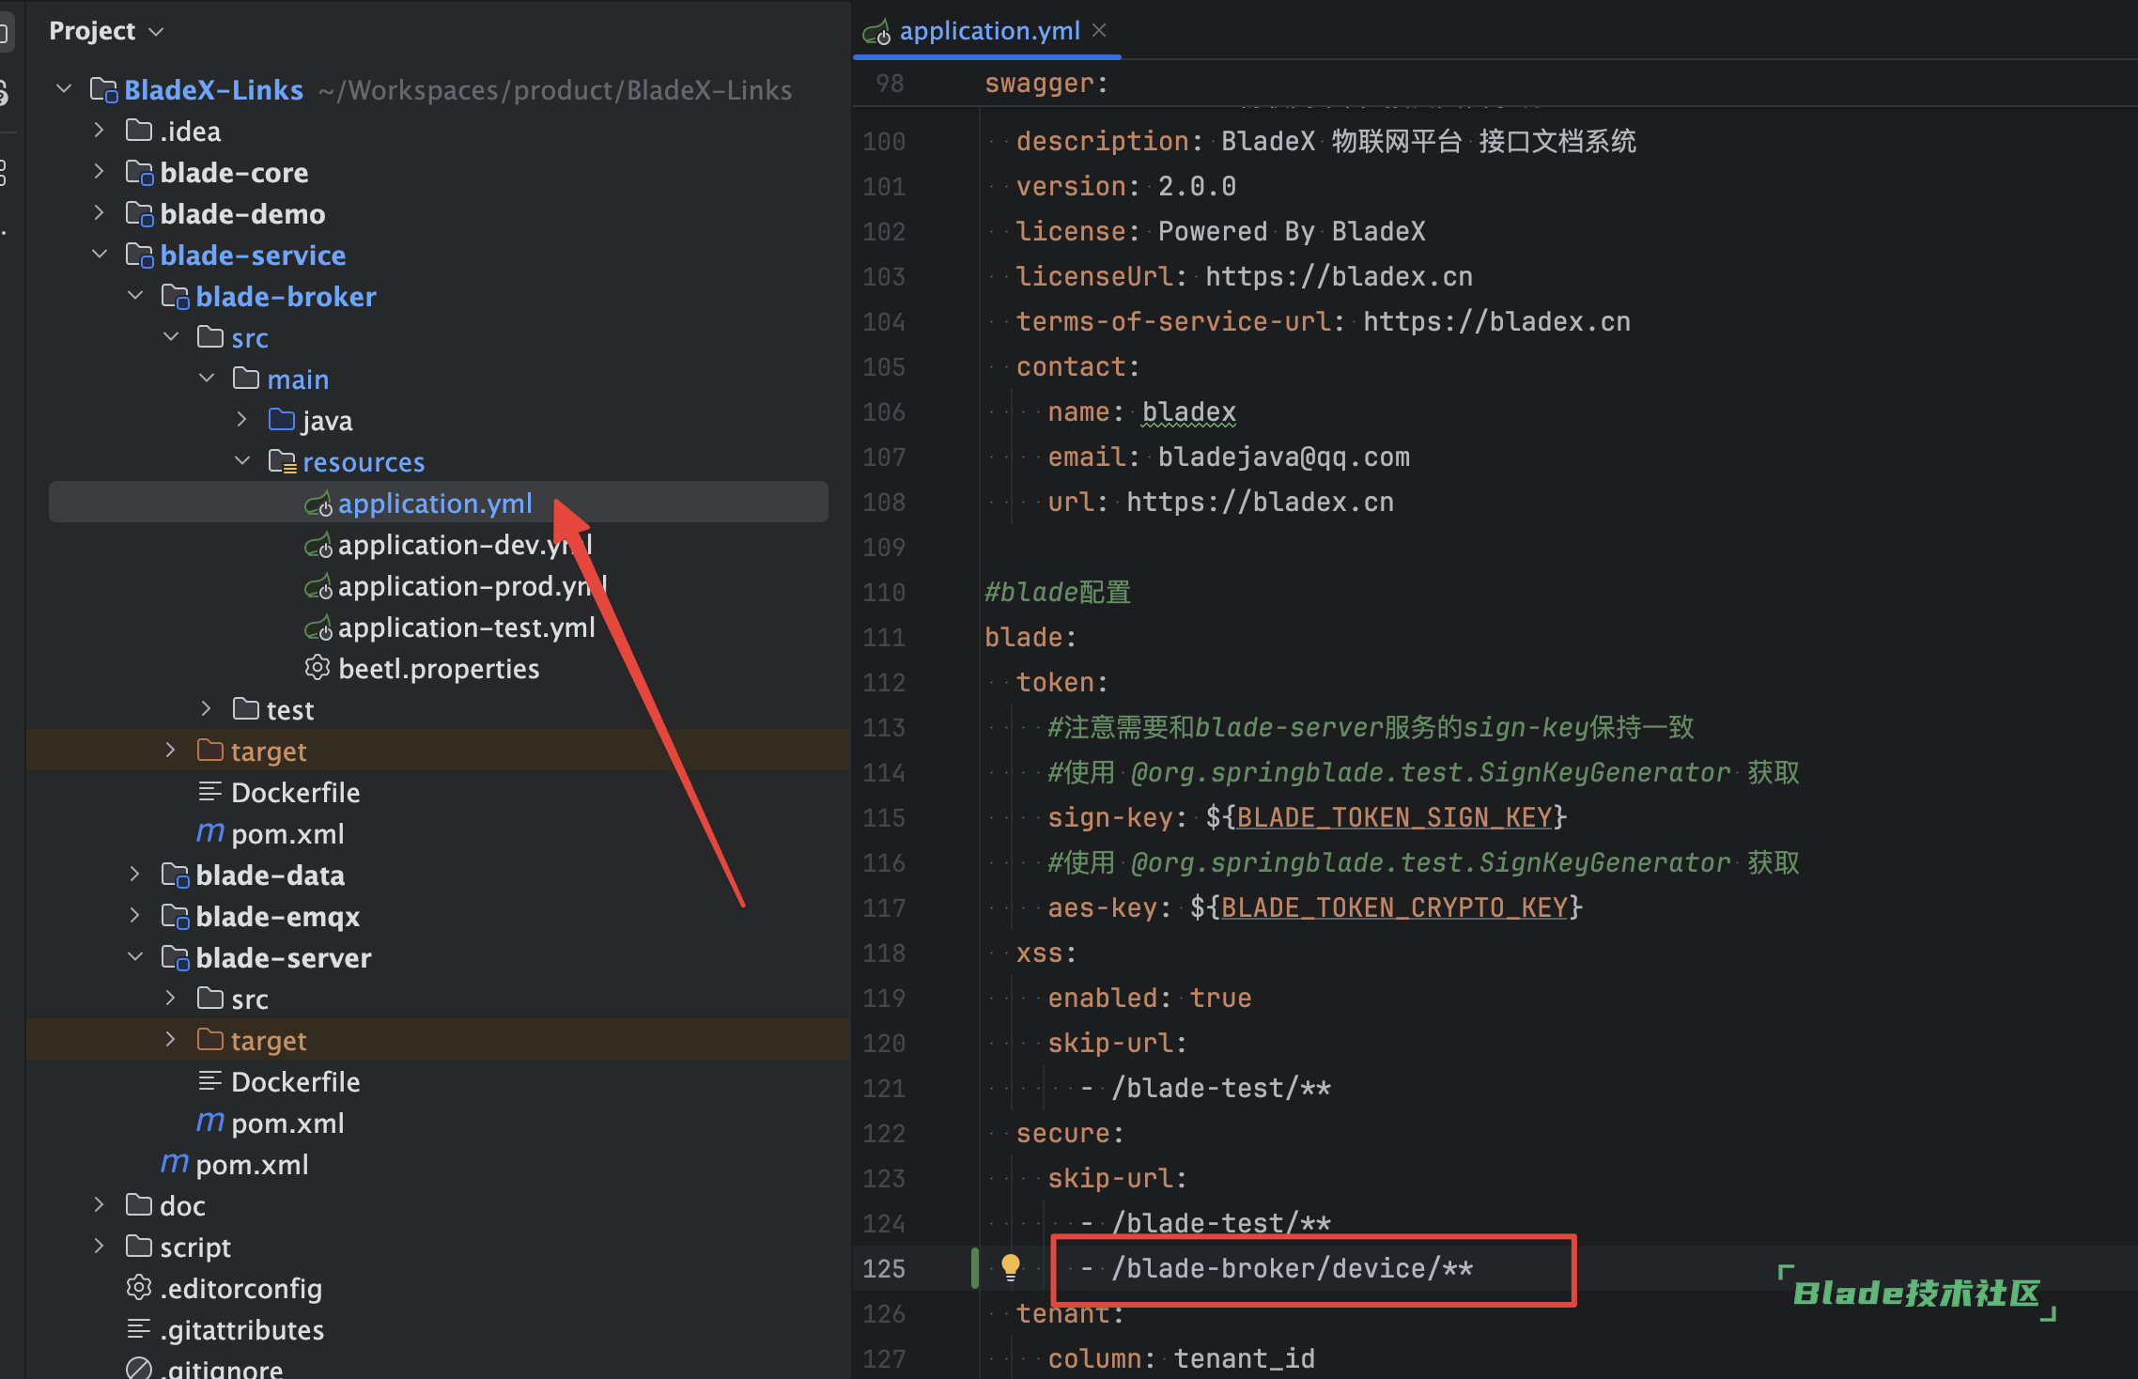Click the Maven icon of blade-broker pom.xml
The height and width of the screenshot is (1379, 2138).
(x=210, y=833)
